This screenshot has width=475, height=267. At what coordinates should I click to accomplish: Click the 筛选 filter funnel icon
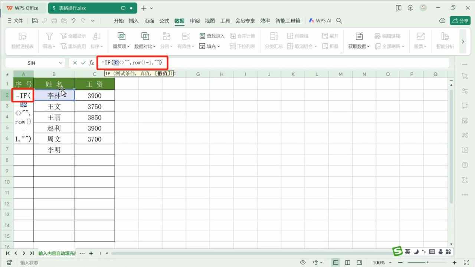pyautogui.click(x=49, y=36)
